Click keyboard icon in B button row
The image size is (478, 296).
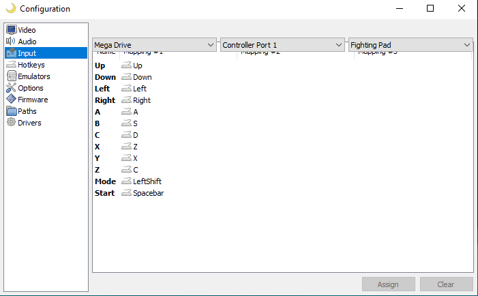pos(126,123)
